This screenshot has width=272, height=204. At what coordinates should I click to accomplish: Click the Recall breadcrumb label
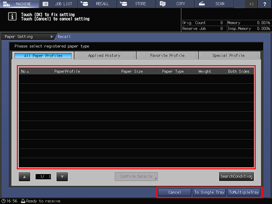click(64, 37)
